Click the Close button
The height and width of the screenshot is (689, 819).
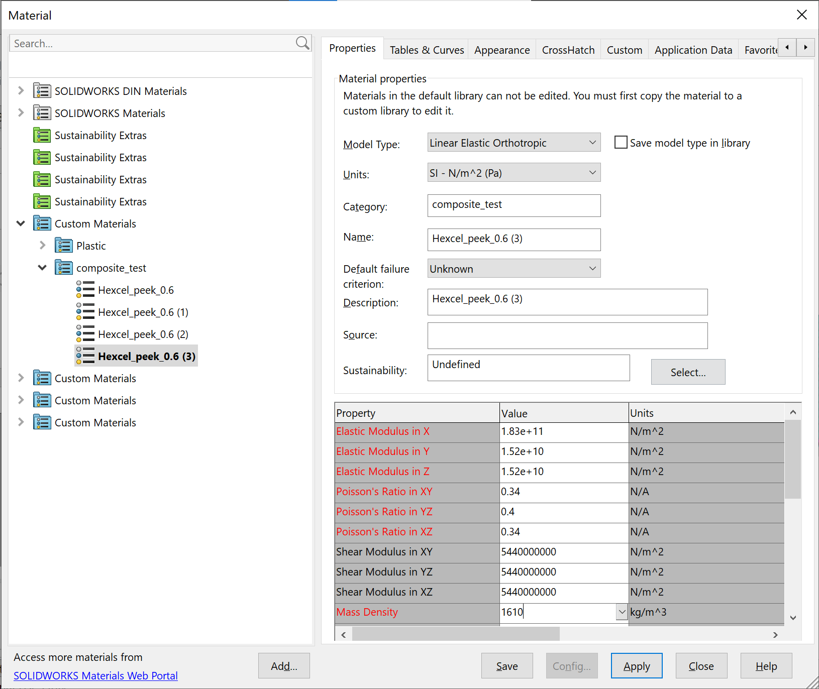pos(701,666)
